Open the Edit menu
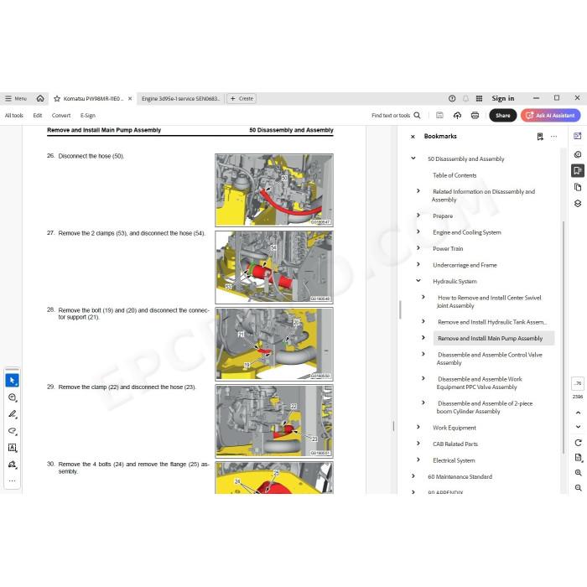 tap(38, 116)
